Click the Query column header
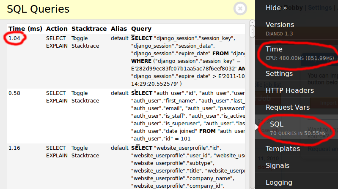 tap(141, 29)
